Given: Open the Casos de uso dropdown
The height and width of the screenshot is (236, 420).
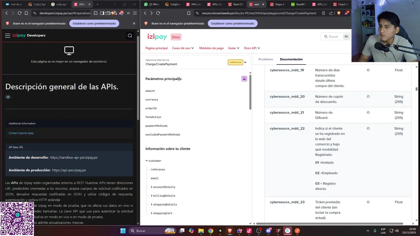Looking at the screenshot, I should point(183,48).
